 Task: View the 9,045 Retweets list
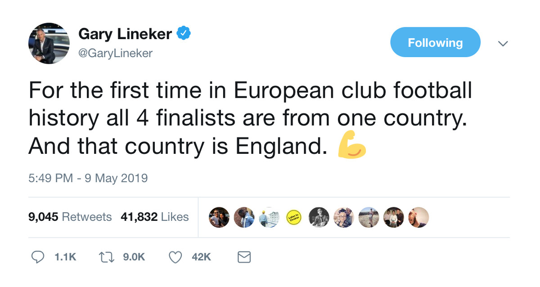70,217
